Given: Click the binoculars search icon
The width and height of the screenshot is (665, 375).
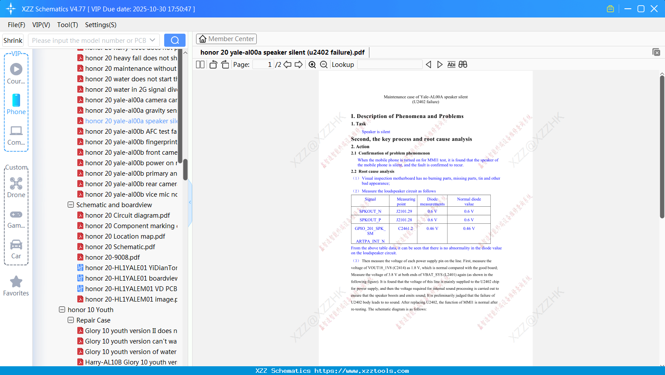Looking at the screenshot, I should coord(463,65).
